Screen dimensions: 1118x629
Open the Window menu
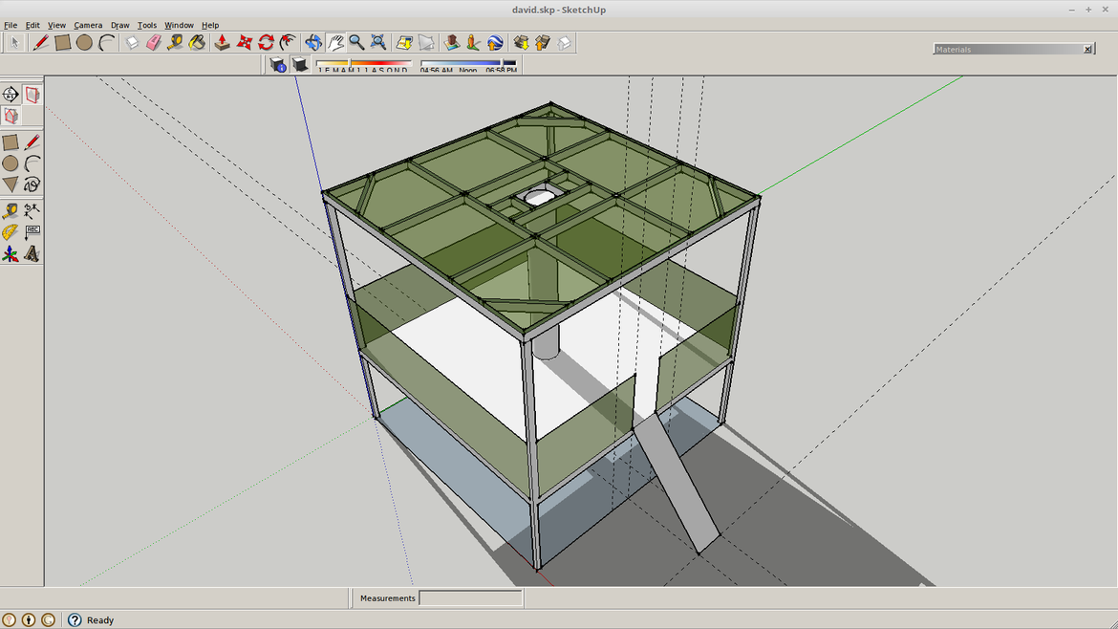pos(179,25)
